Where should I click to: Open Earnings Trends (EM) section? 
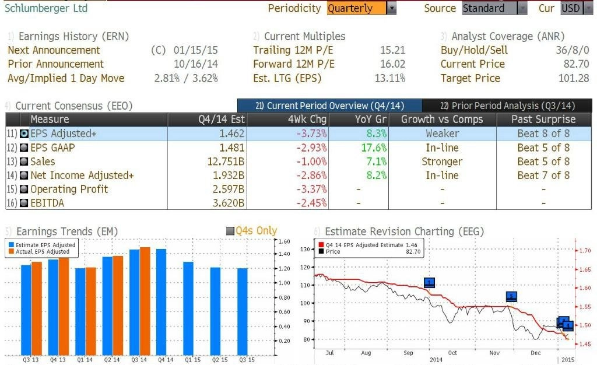(x=67, y=231)
